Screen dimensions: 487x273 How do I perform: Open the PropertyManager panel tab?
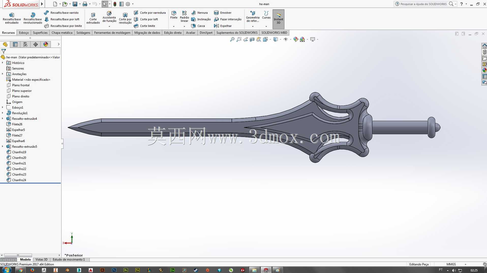click(x=15, y=44)
